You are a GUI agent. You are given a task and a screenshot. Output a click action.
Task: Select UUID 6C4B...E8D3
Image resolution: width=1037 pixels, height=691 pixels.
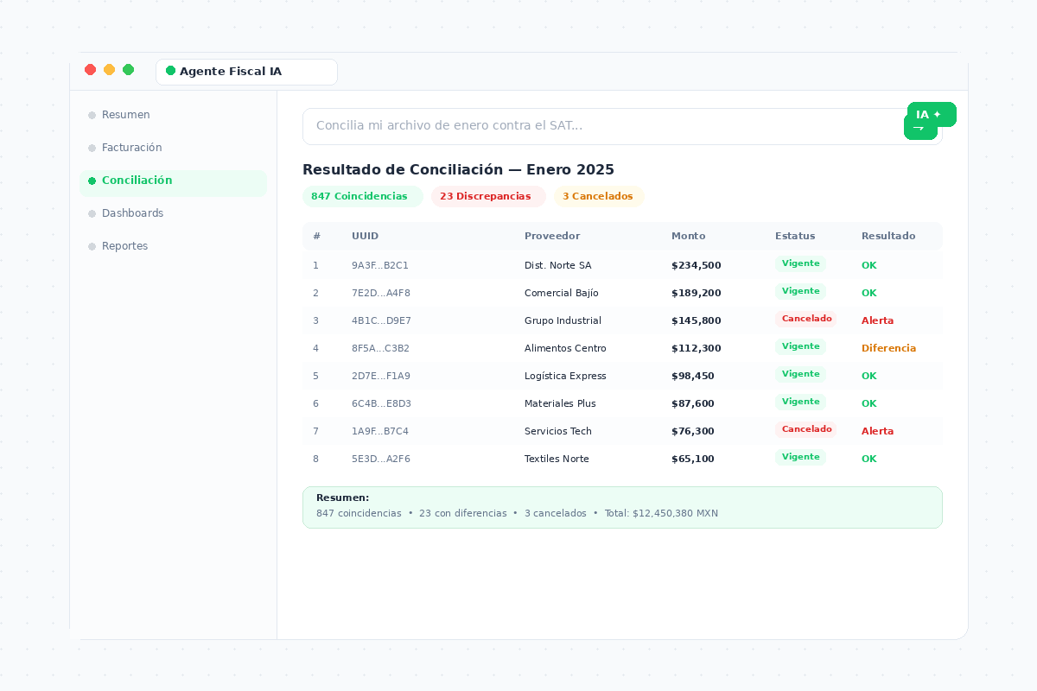(x=381, y=403)
